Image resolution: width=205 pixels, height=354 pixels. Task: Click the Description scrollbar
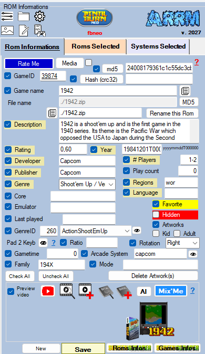point(194,131)
